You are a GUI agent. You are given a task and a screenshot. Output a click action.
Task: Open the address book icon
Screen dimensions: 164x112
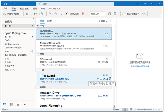pos(109,14)
